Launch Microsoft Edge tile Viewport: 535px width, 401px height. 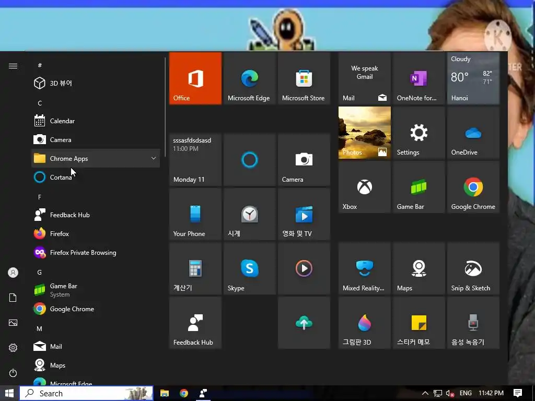pyautogui.click(x=249, y=78)
